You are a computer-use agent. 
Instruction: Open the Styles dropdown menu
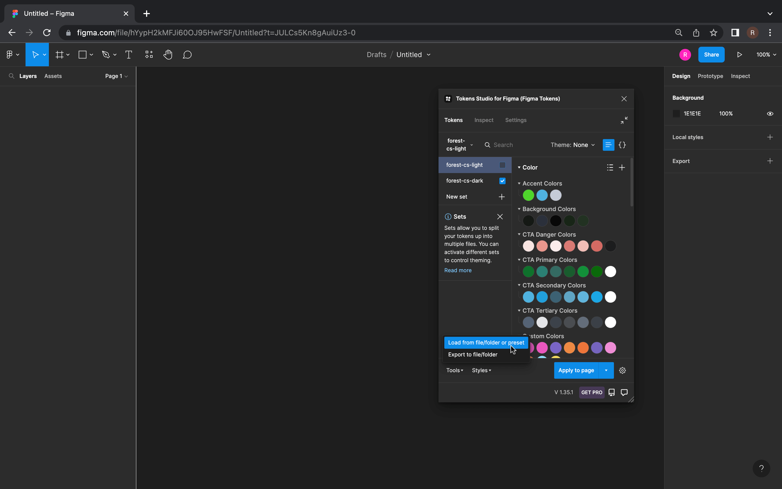481,370
